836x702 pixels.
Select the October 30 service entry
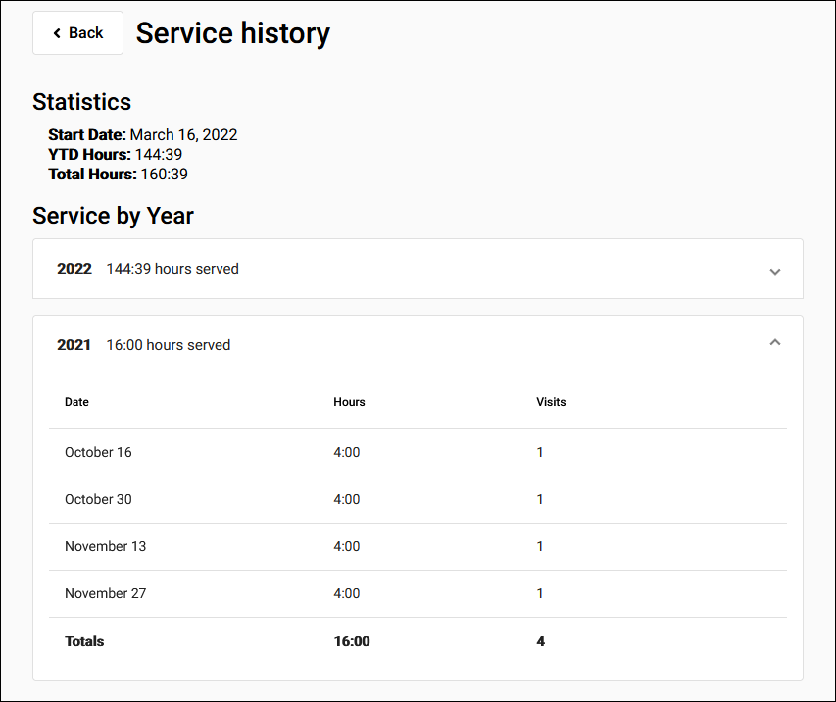click(x=98, y=499)
